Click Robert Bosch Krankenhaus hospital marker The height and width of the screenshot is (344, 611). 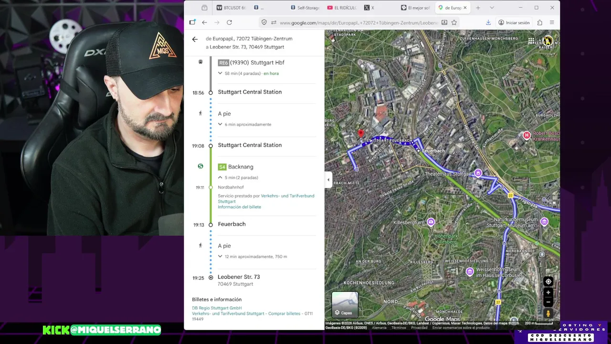[527, 136]
